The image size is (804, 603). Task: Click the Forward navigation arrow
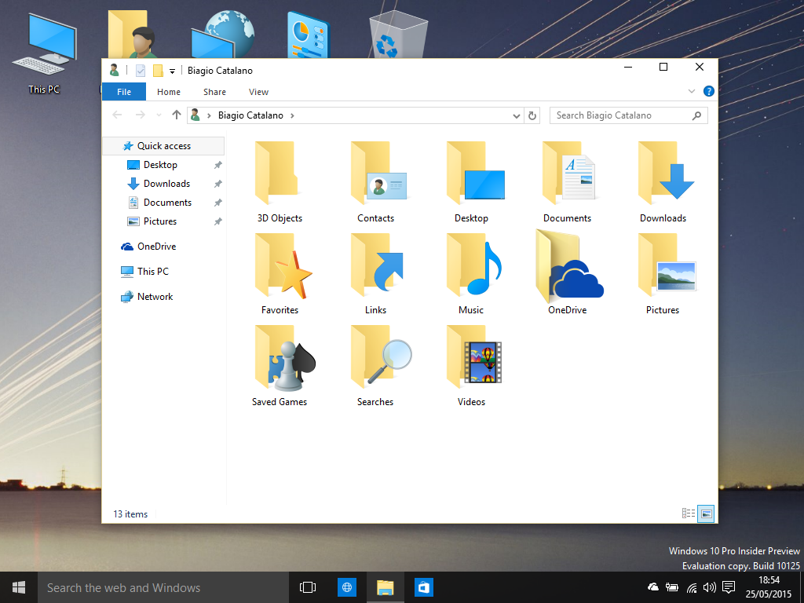click(x=140, y=115)
